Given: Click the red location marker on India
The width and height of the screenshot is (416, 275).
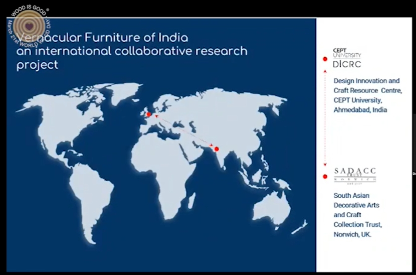Looking at the screenshot, I should (217, 149).
